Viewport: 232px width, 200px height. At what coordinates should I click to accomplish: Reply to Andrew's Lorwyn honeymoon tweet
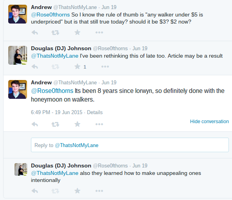click(35, 124)
